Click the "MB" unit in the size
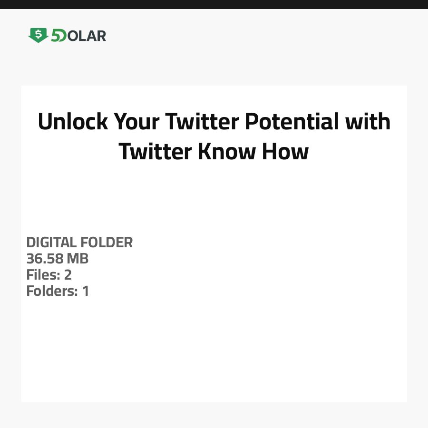The height and width of the screenshot is (428, 428). pos(78,259)
